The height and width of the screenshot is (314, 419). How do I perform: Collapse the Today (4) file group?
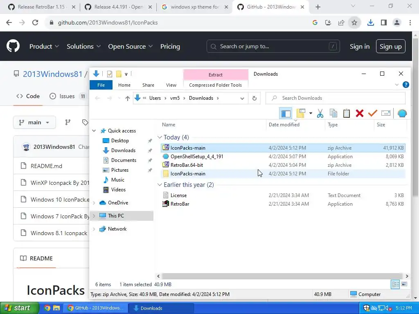click(160, 137)
